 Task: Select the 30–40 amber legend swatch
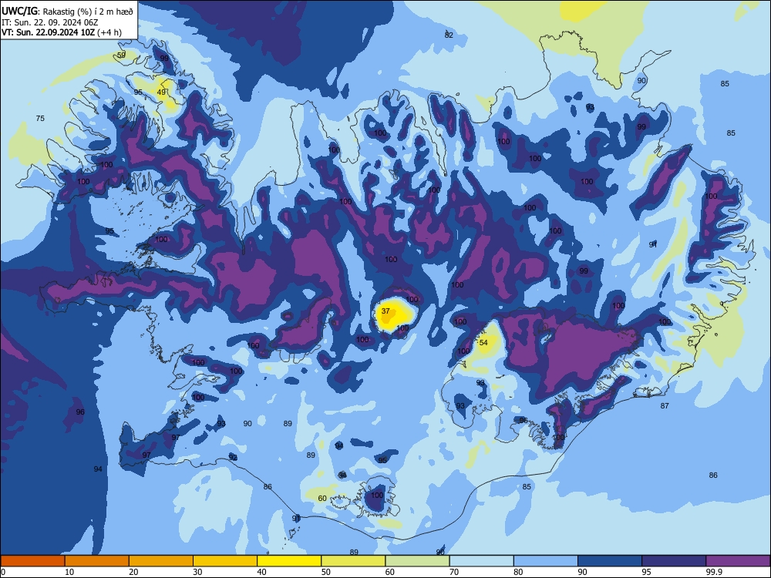point(225,561)
